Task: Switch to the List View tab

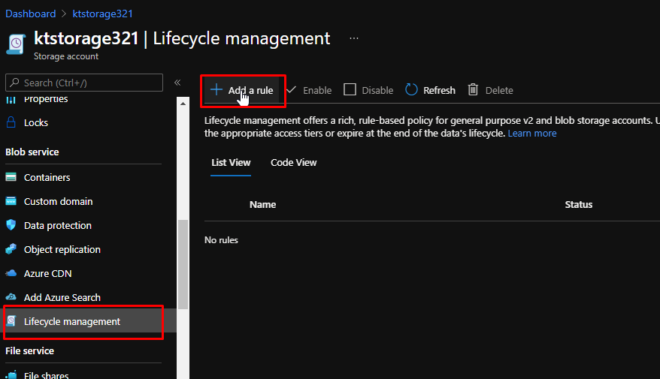Action: click(231, 163)
